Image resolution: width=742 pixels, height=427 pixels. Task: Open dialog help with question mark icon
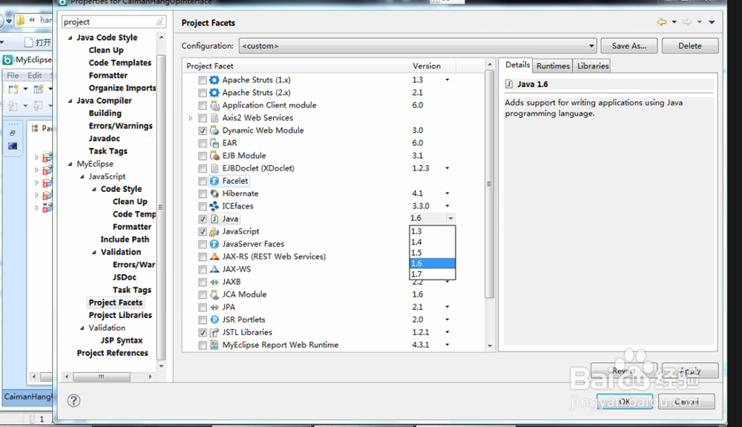(x=73, y=400)
